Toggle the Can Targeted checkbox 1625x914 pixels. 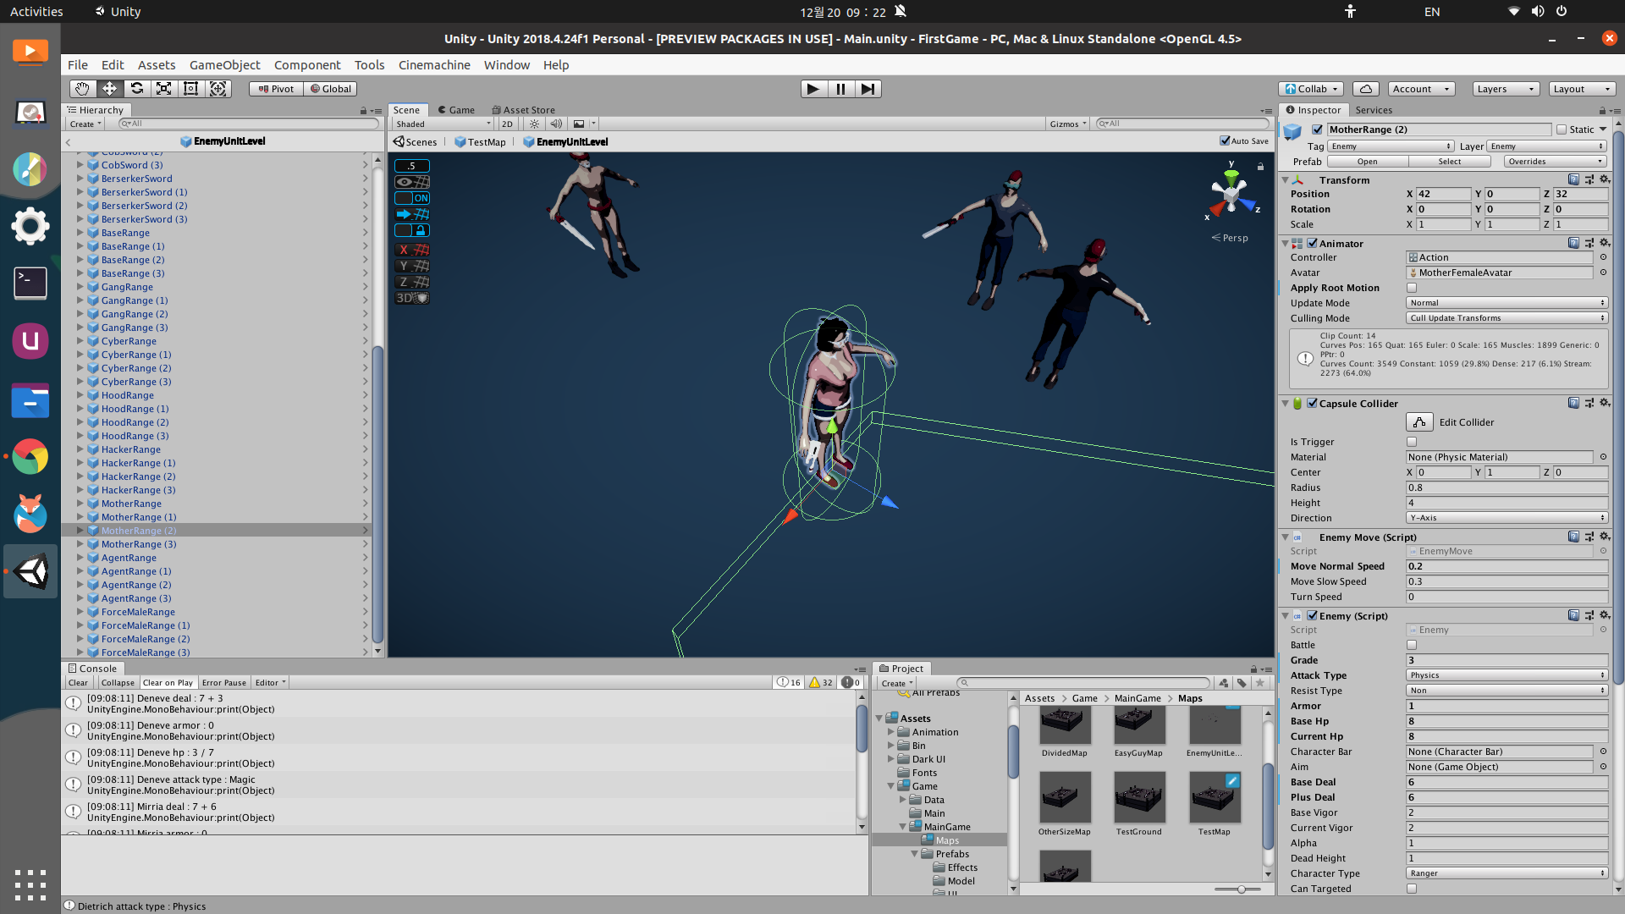coord(1412,889)
